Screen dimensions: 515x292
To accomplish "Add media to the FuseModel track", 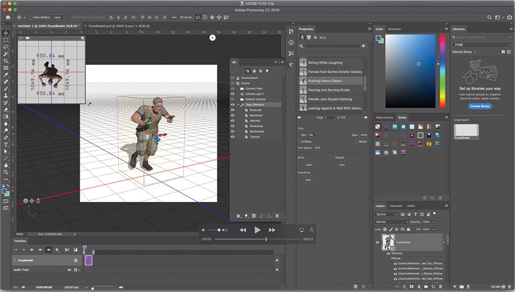I will pyautogui.click(x=277, y=260).
